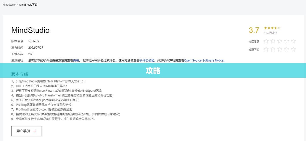Click item 8 about 精度比对工具
306x141 pixels.
66,114
